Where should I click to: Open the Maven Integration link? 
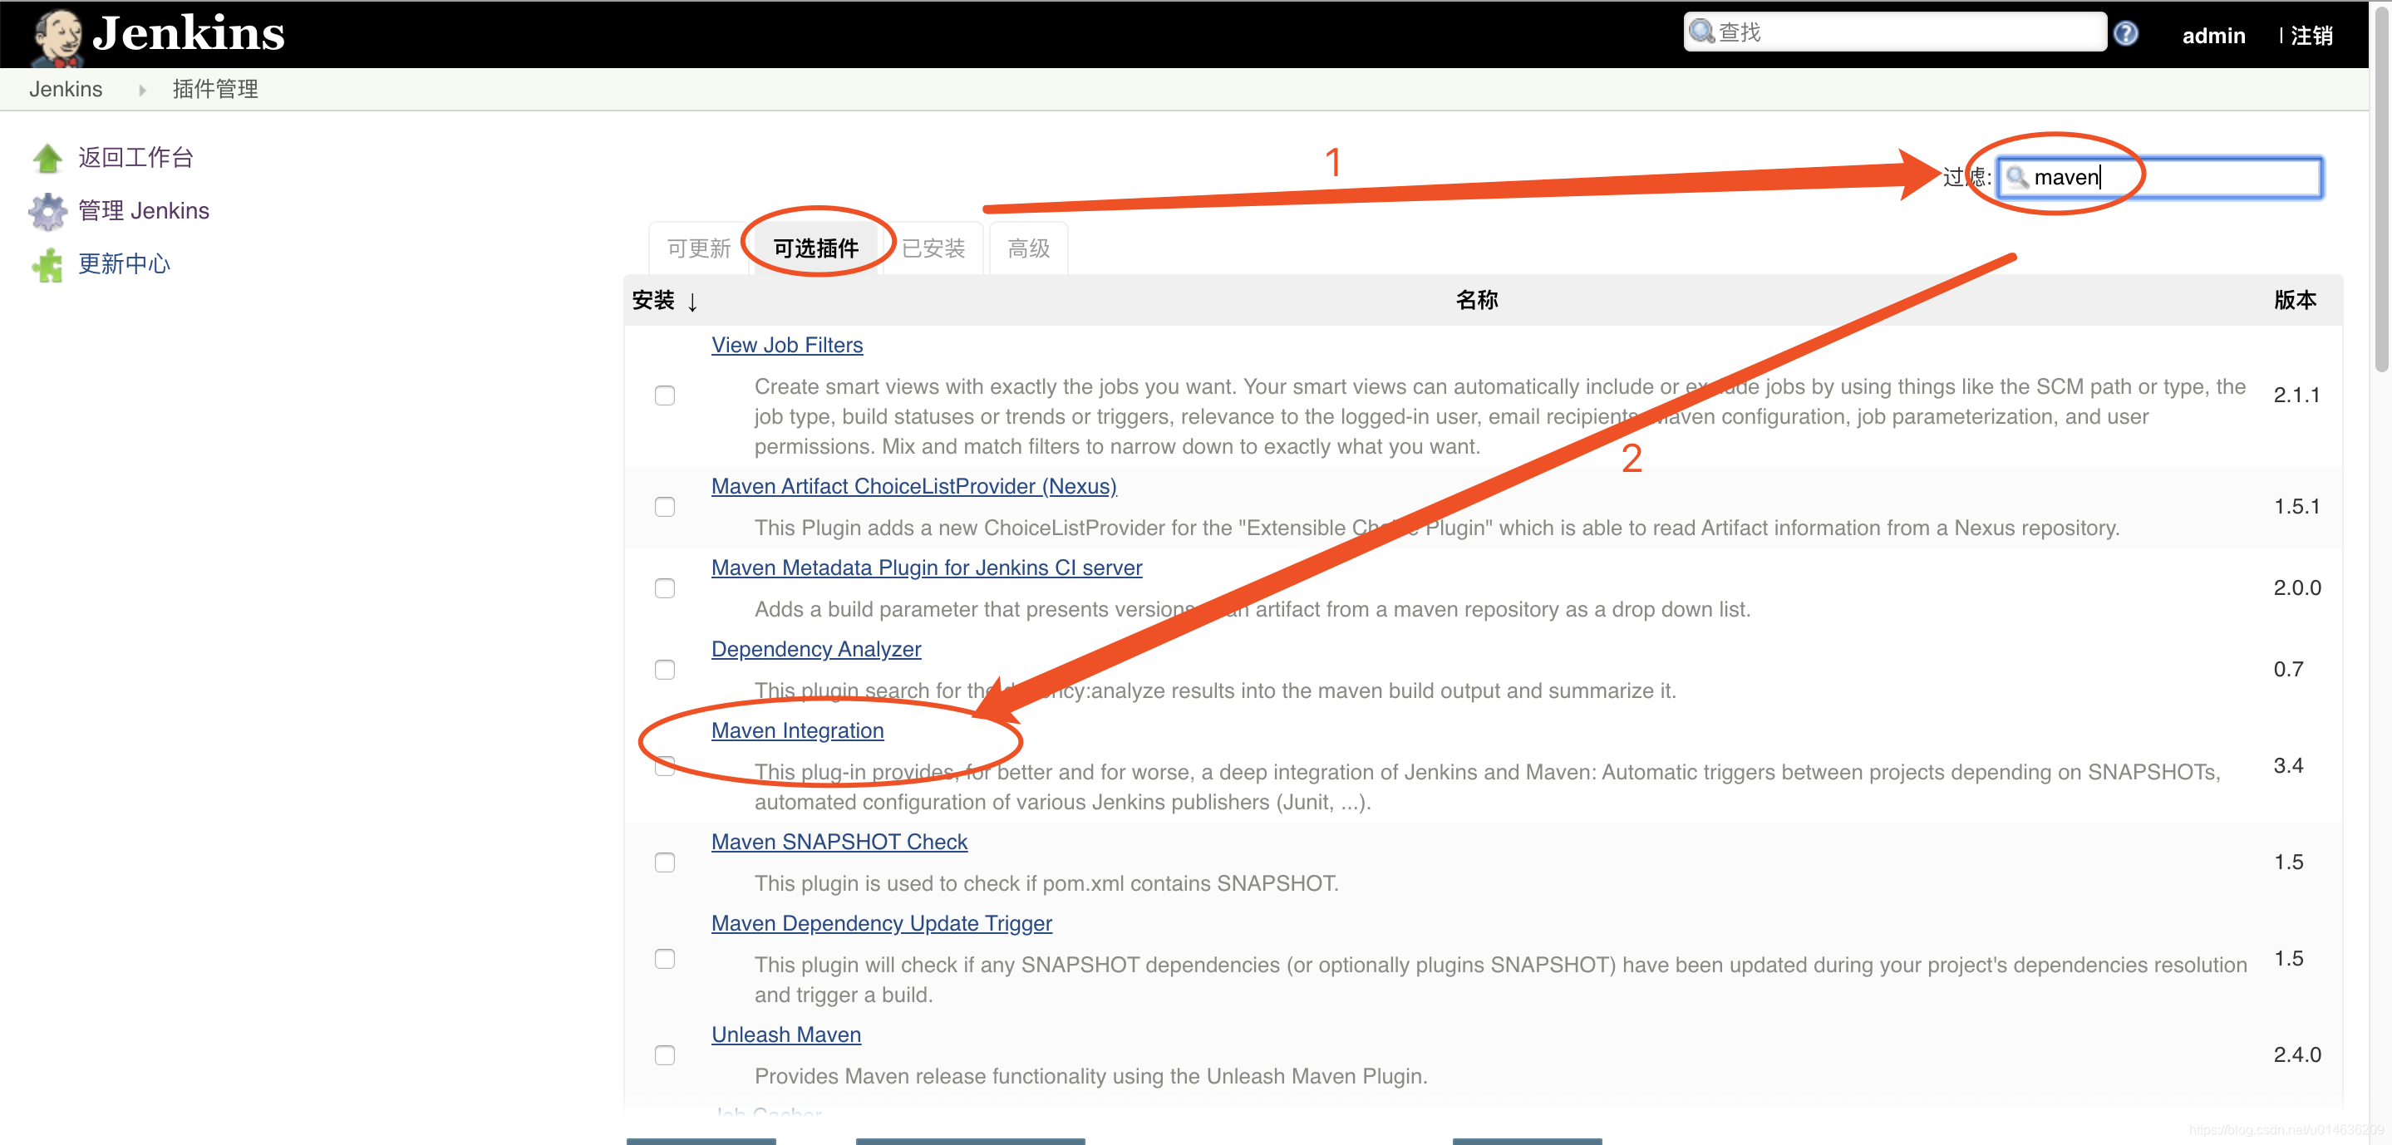click(798, 732)
